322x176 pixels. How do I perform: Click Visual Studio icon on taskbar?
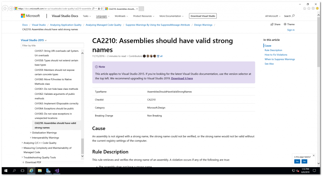coord(57,171)
